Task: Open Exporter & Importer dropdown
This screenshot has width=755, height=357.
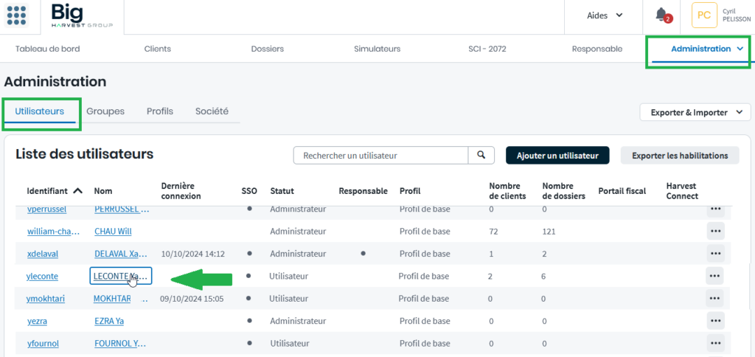Action: pos(695,112)
